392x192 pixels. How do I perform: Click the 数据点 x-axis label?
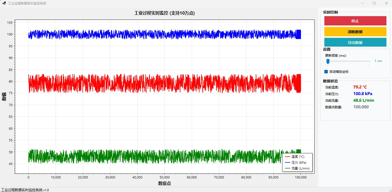coord(164,183)
